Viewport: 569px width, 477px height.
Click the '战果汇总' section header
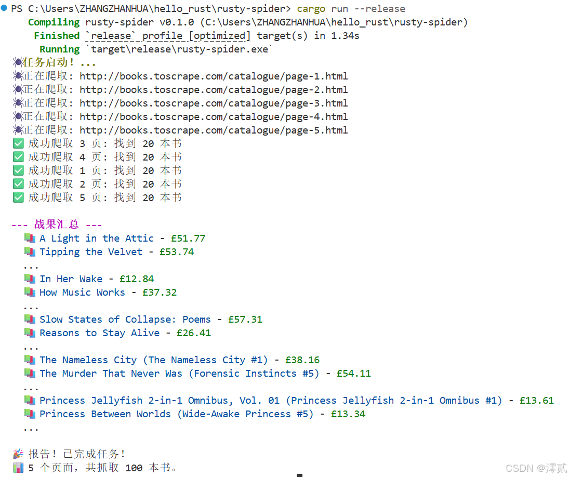(x=56, y=224)
